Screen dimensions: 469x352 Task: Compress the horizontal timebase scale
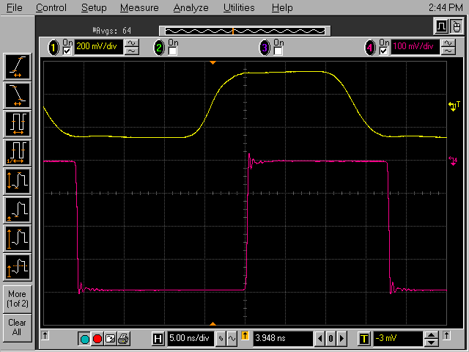(221, 339)
